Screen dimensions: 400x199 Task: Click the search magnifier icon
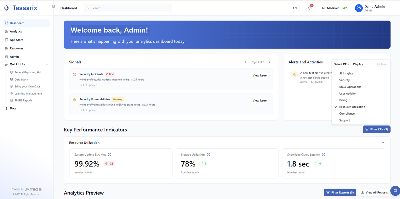pyautogui.click(x=88, y=8)
